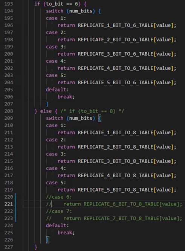The image size is (185, 251).
Task: Click REPLICATE_1_BIT_TO_6_TABLE identifier
Action: click(x=116, y=25)
